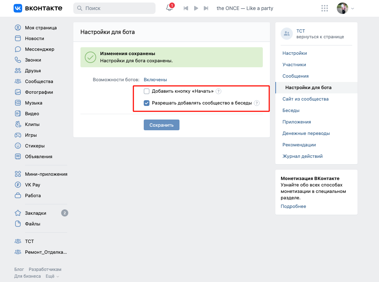Uncheck Разрешать добавлять сообщество в беседы
Screen dimensions: 379x282
click(x=147, y=103)
